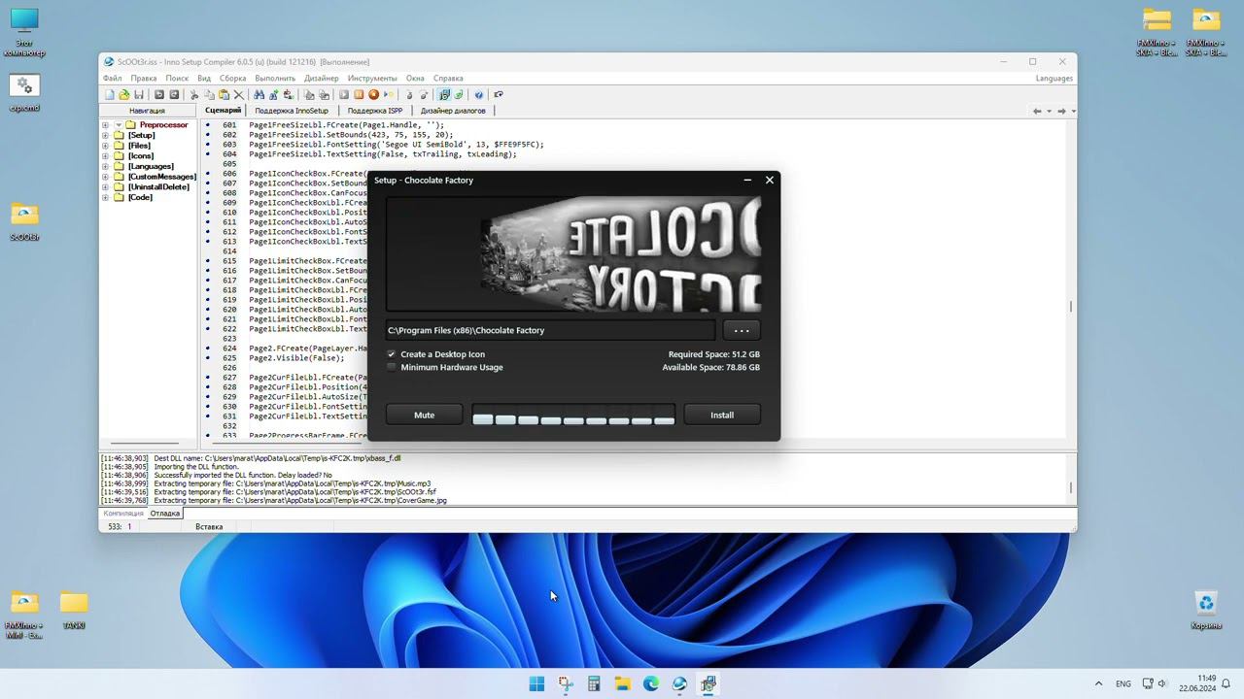Select the ENG language indicator

tap(1123, 683)
